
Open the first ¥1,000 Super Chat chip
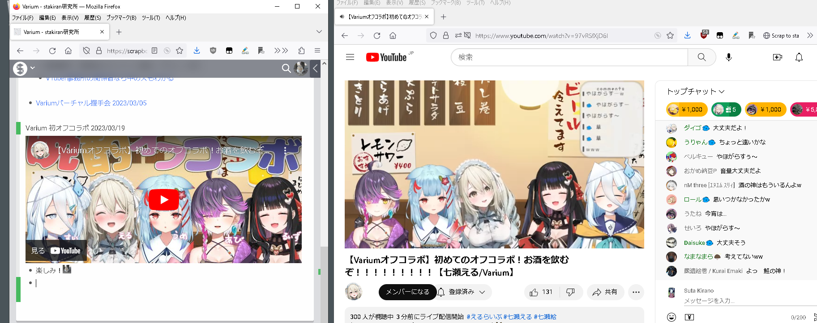(x=687, y=109)
